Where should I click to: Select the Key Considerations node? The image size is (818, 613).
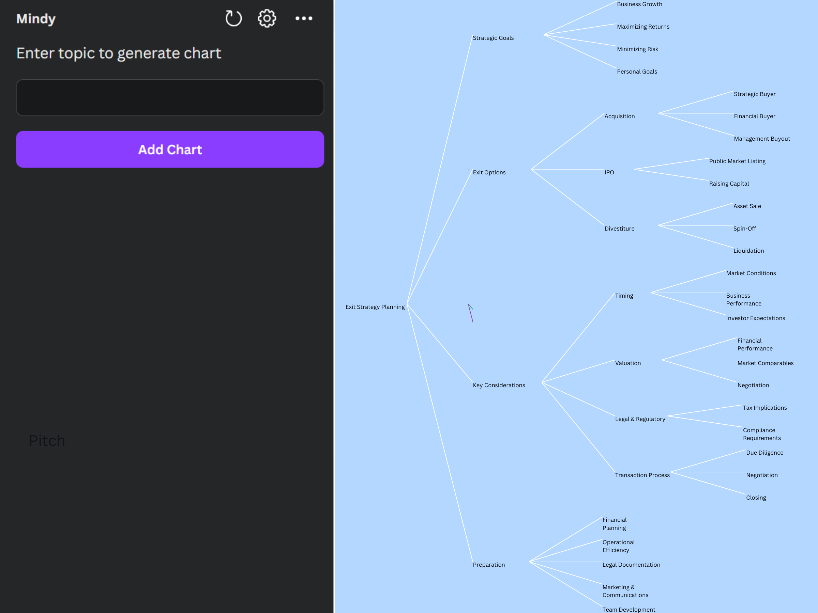point(499,386)
